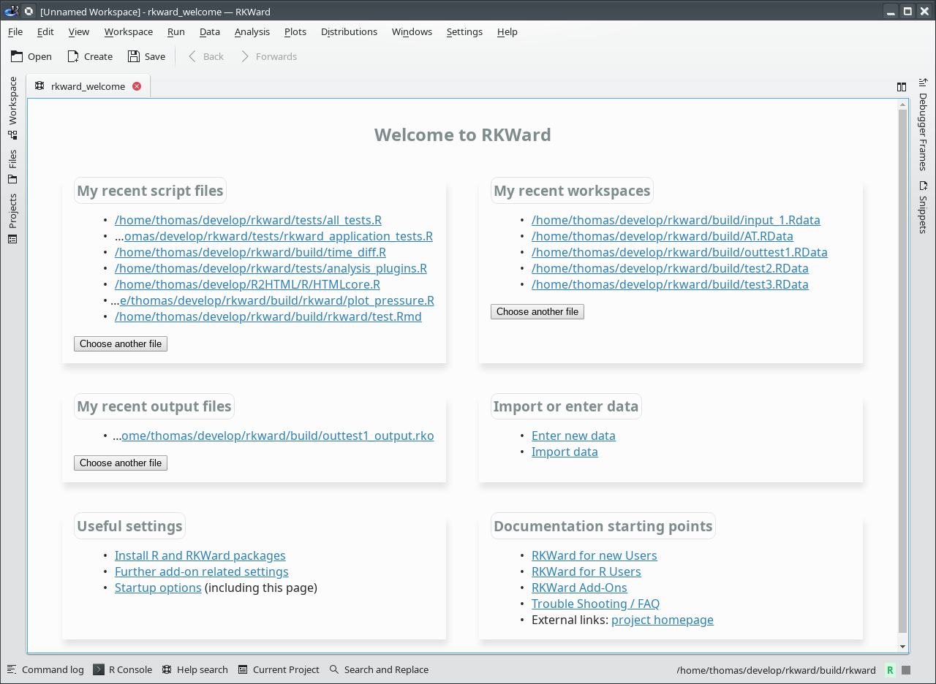The width and height of the screenshot is (936, 684).
Task: Open RKWard for new Users documentation
Action: coord(595,555)
